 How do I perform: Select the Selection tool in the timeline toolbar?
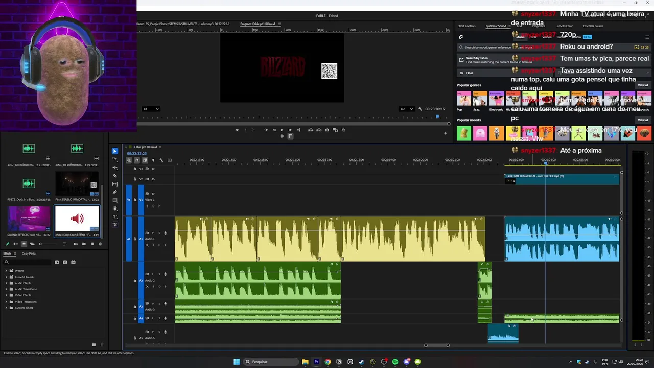click(x=115, y=151)
